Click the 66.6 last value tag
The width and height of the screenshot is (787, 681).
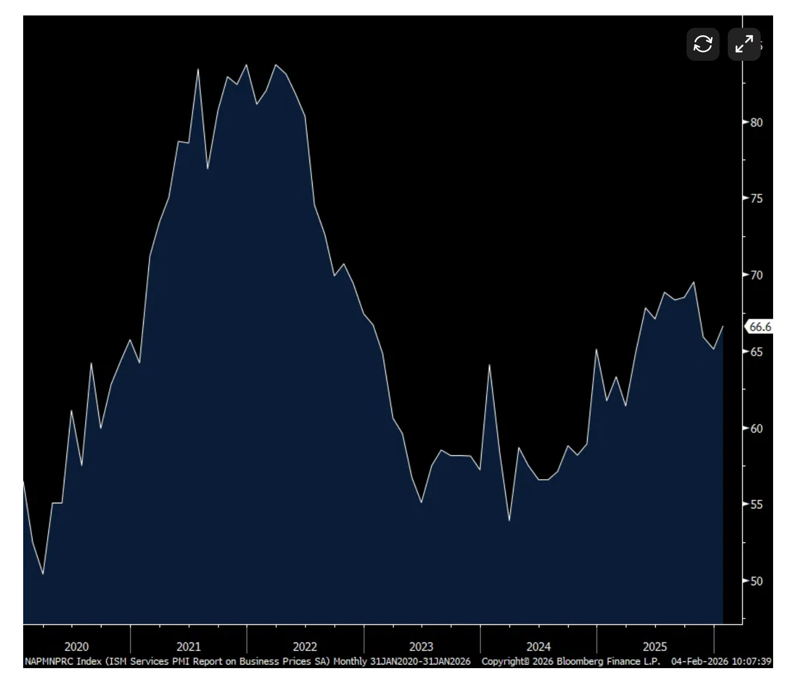tap(760, 327)
